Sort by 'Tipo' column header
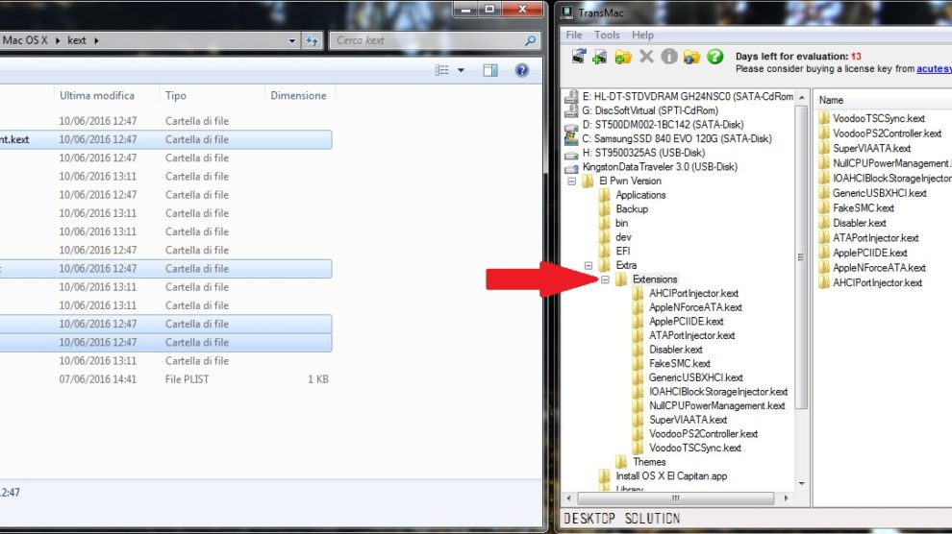Viewport: 952px width, 534px height. click(175, 95)
